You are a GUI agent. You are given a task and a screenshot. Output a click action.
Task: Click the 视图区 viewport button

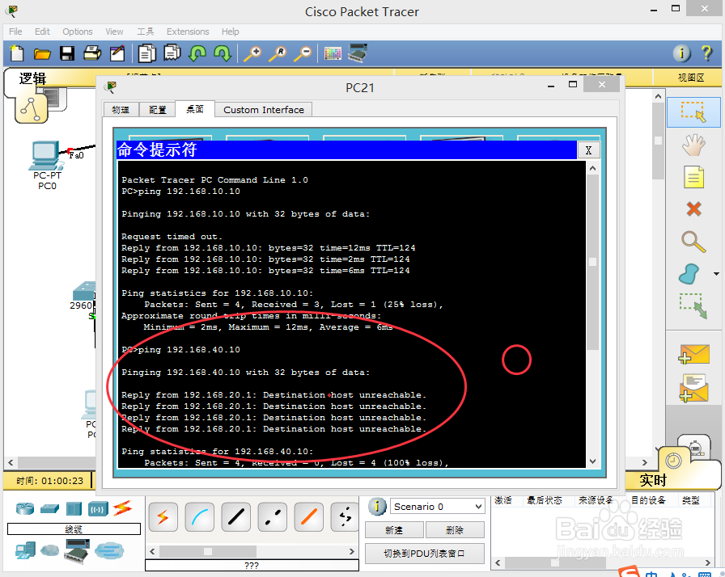[691, 78]
